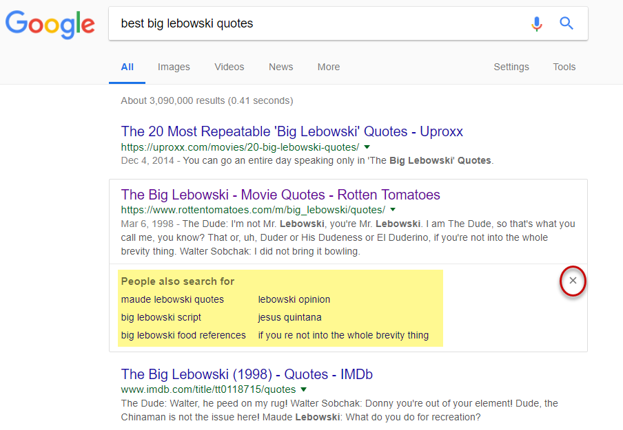
Task: Open the News tab
Action: [280, 67]
